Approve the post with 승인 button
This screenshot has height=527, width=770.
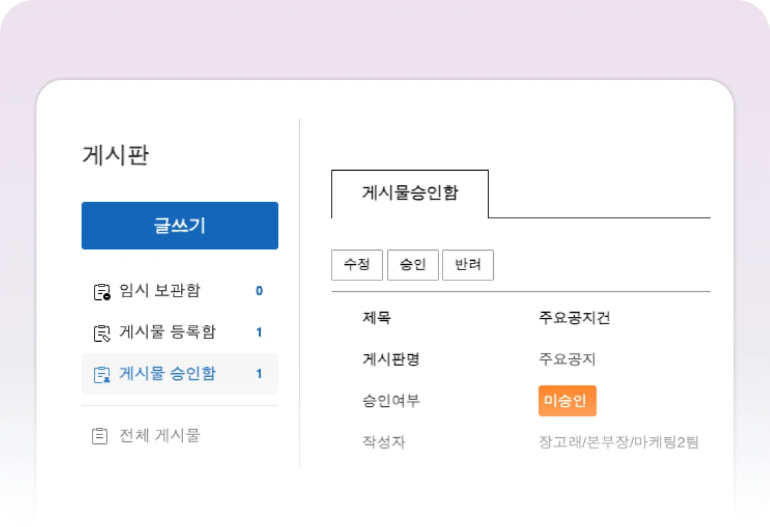[413, 265]
